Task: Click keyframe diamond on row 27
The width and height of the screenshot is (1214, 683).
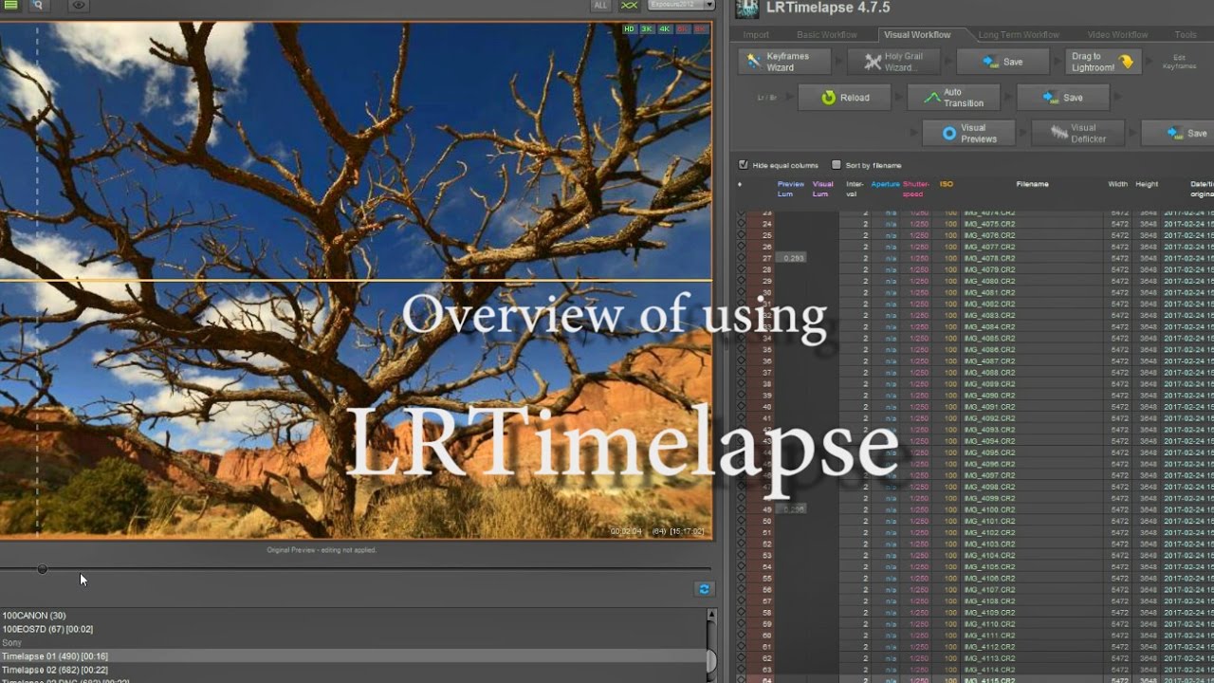Action: pos(741,258)
